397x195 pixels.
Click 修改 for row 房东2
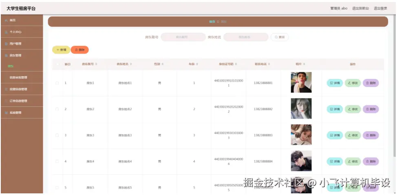[353, 109]
